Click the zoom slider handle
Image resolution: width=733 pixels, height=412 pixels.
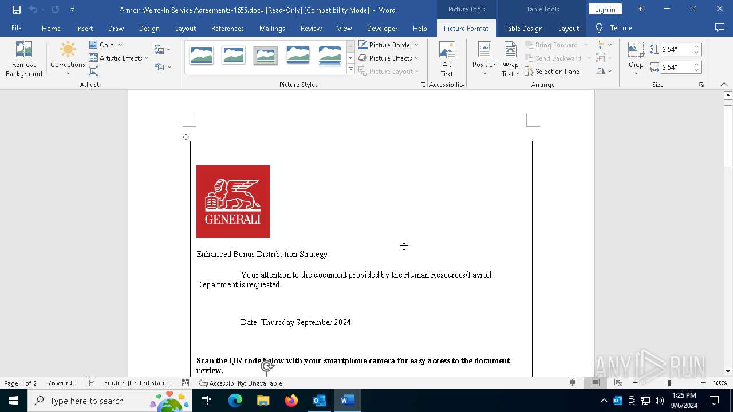[x=669, y=383]
